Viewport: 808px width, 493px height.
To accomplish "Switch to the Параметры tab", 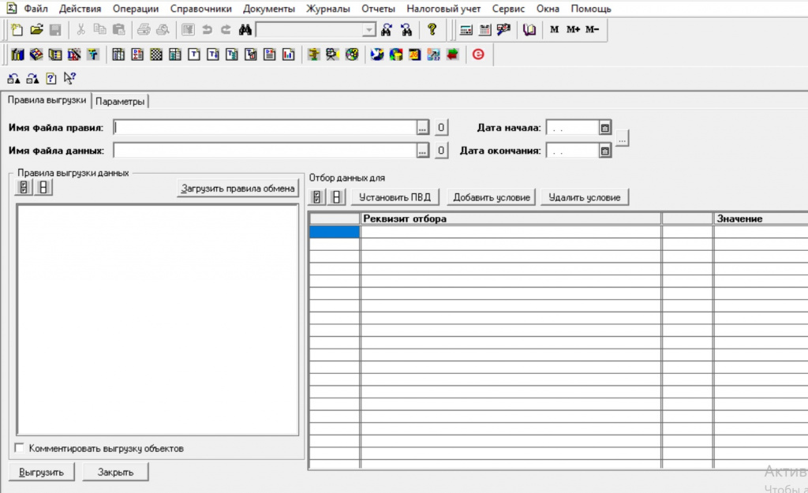I will click(120, 102).
